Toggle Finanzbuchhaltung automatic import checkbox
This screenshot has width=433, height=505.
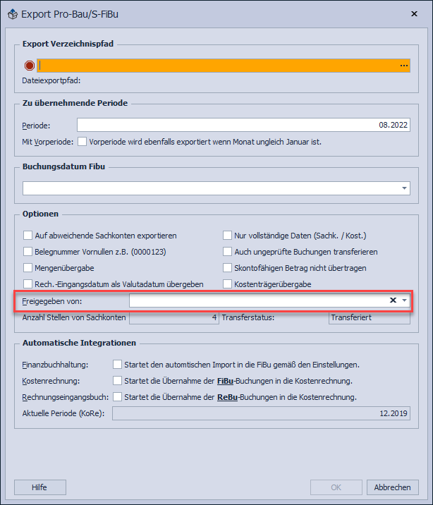point(117,365)
